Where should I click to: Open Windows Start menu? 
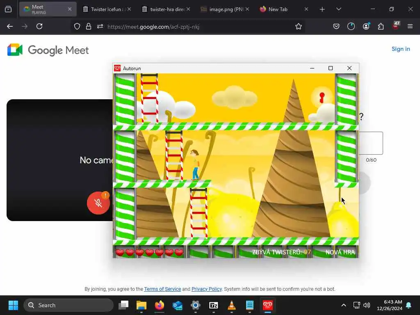pyautogui.click(x=13, y=305)
